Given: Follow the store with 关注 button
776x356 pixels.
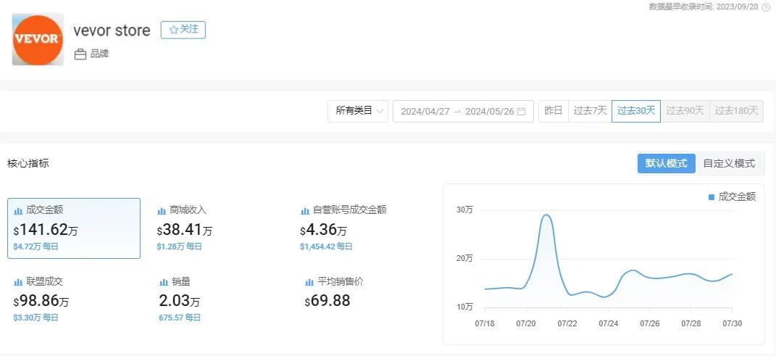Looking at the screenshot, I should pyautogui.click(x=183, y=30).
